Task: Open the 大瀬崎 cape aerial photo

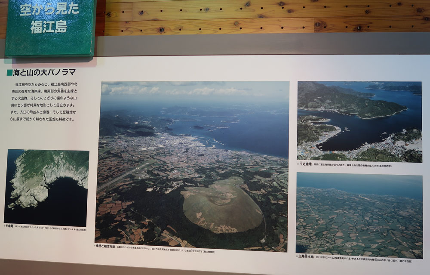Action: pos(46,188)
